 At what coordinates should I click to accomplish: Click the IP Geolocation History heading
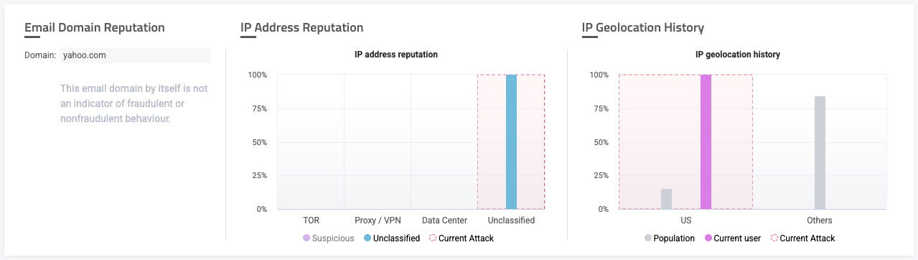pyautogui.click(x=643, y=27)
